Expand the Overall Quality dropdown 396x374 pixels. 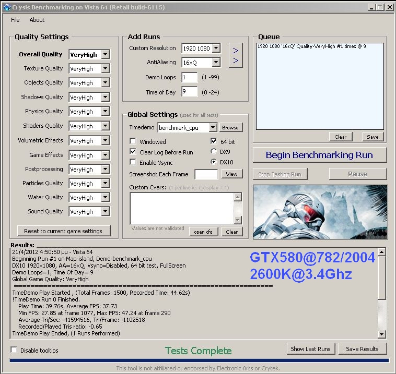pos(106,54)
